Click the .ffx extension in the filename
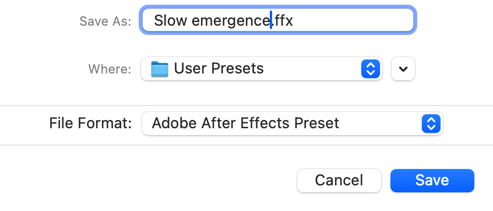This screenshot has width=493, height=211. [283, 21]
